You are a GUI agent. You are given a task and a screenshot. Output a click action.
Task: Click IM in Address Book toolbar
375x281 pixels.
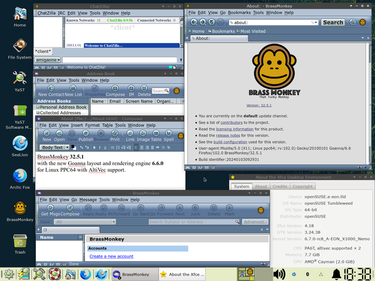tap(131, 91)
